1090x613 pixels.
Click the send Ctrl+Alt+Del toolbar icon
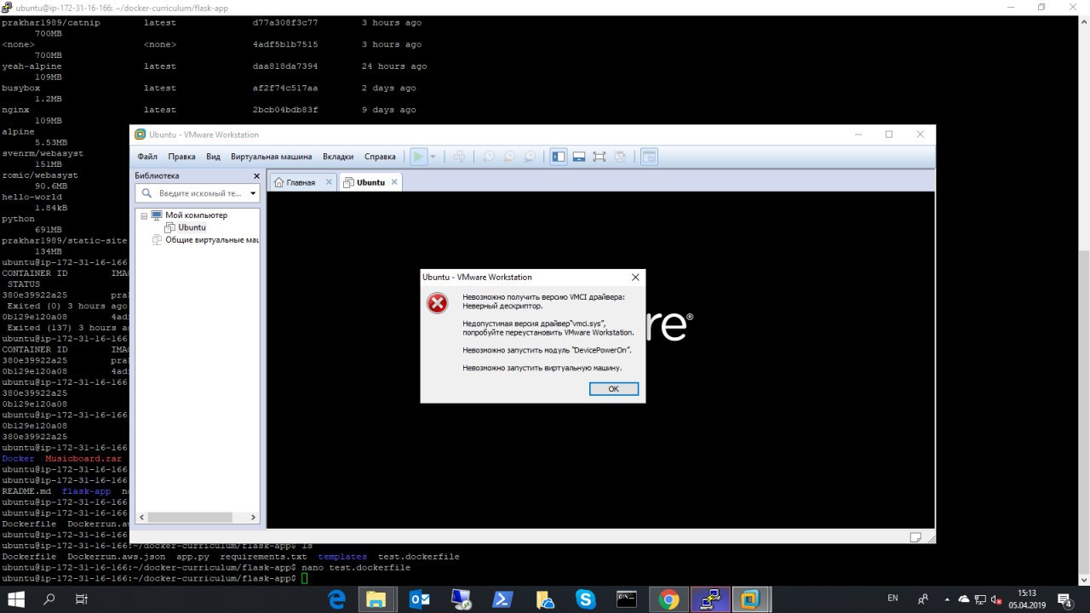(x=459, y=157)
